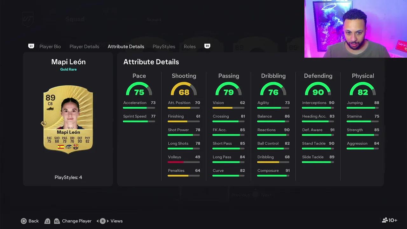Click the Mapi León name heading
407x229 pixels.
coord(68,62)
